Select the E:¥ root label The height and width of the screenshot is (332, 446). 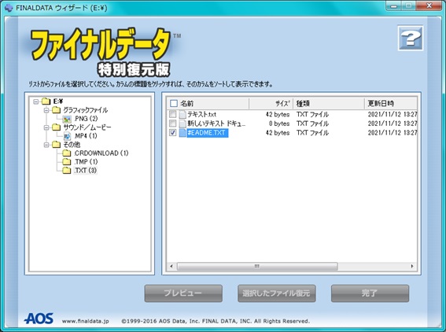coord(58,101)
